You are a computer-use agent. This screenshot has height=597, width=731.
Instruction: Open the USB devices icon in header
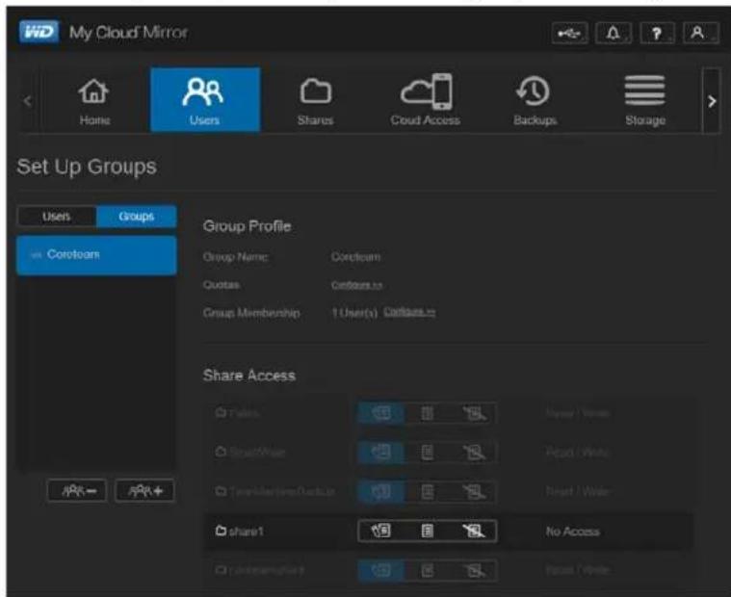[569, 33]
